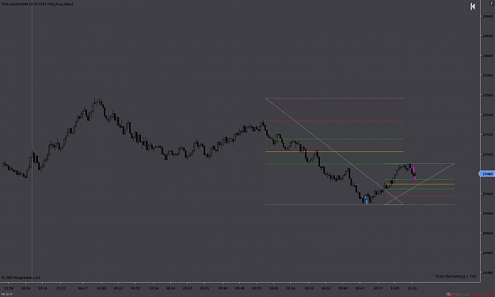Click the 10:47 time axis label
495x297 pixels.
[x=360, y=288]
